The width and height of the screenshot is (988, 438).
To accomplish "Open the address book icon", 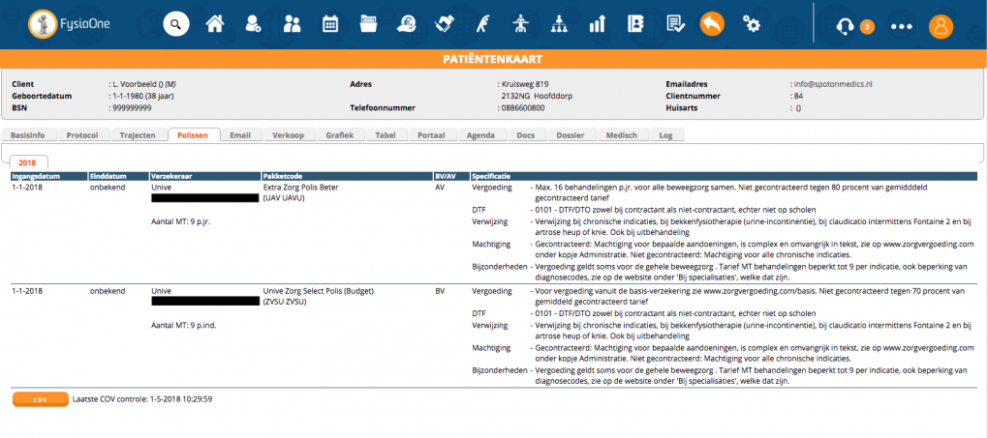I will 635,24.
